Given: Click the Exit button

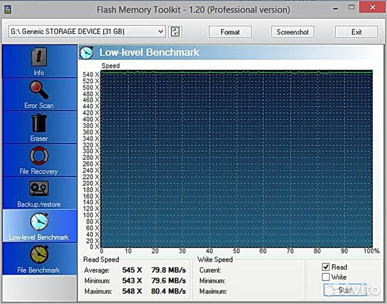Looking at the screenshot, I should click(x=356, y=32).
